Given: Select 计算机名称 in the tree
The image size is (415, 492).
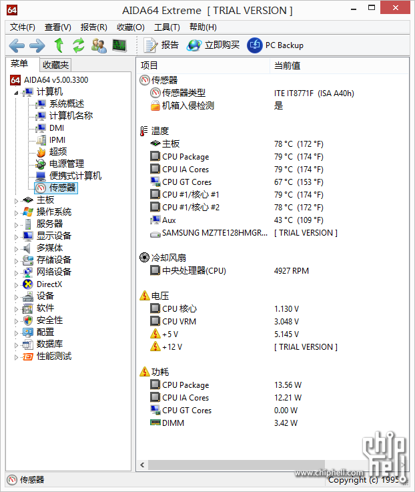Looking at the screenshot, I should [64, 115].
